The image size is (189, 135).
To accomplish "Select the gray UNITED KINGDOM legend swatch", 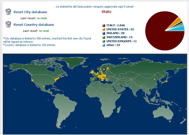I will click(x=104, y=41).
